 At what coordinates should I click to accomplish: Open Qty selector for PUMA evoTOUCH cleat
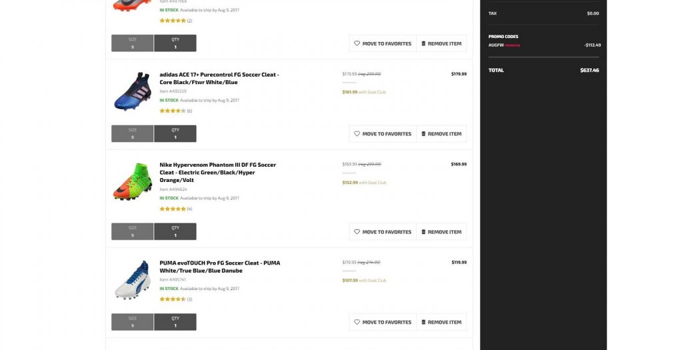tap(175, 322)
